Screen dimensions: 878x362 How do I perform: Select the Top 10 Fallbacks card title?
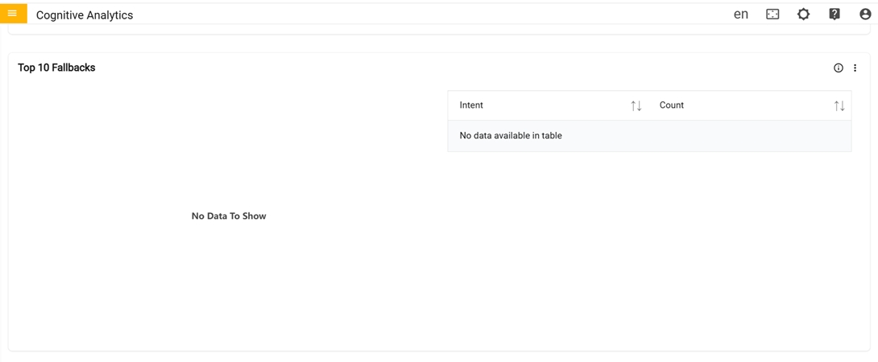56,68
